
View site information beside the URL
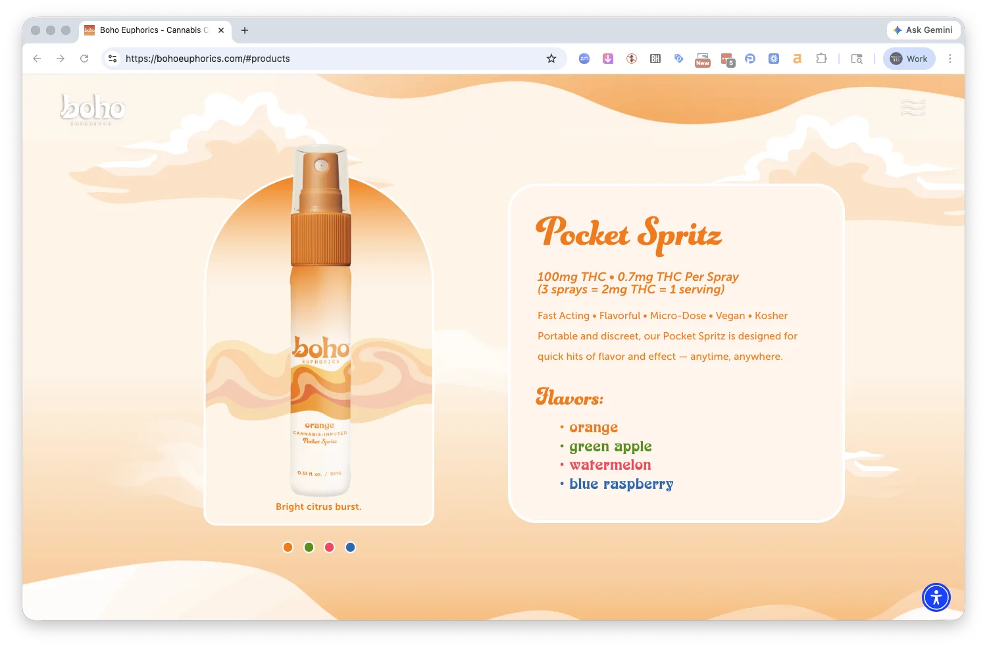click(113, 59)
